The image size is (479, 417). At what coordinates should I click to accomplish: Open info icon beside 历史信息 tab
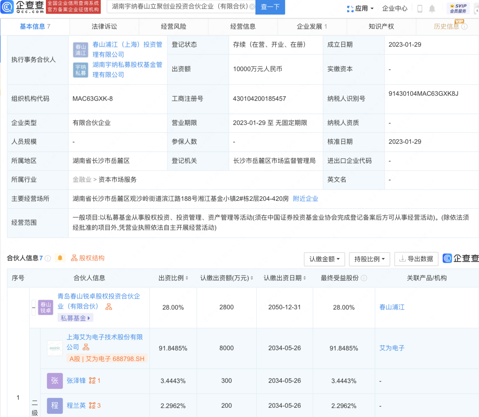tap(464, 27)
